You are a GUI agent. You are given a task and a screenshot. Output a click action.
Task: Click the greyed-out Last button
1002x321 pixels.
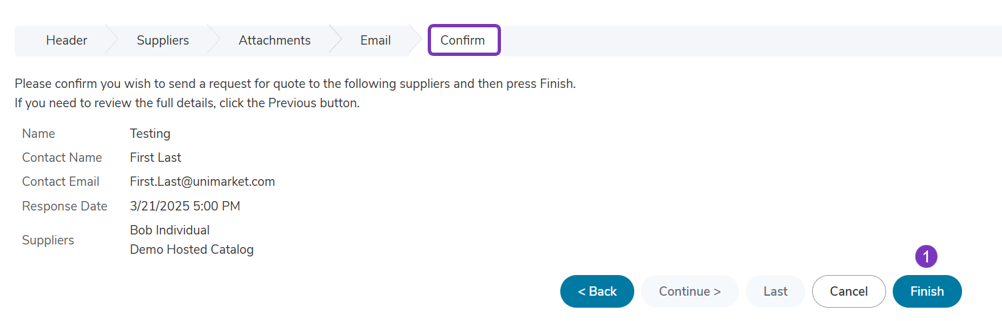pos(775,291)
